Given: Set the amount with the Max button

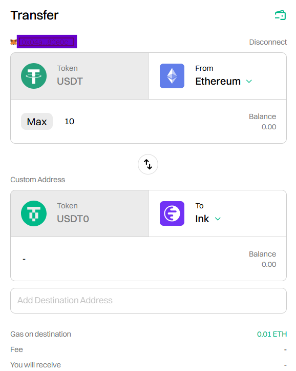Looking at the screenshot, I should coord(37,122).
